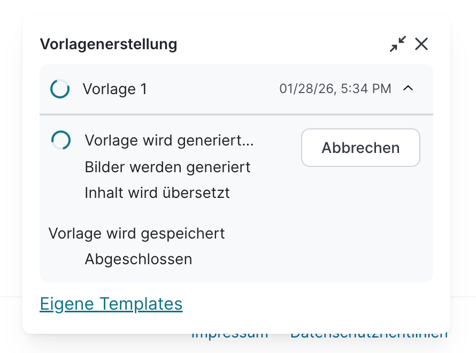
Task: Click the upward chevron next to the timestamp
Action: click(x=409, y=88)
